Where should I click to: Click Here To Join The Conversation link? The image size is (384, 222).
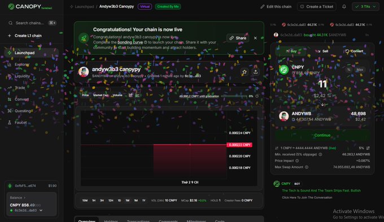[307, 198]
